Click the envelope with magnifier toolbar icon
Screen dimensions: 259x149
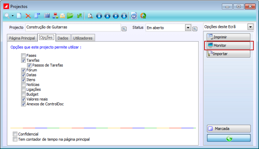point(62,16)
